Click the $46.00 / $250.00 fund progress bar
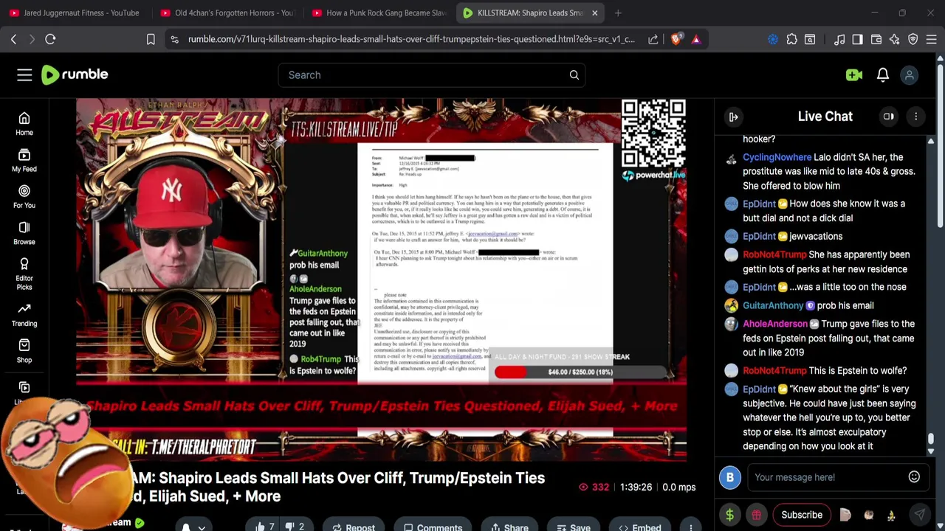This screenshot has width=945, height=531. coord(580,372)
